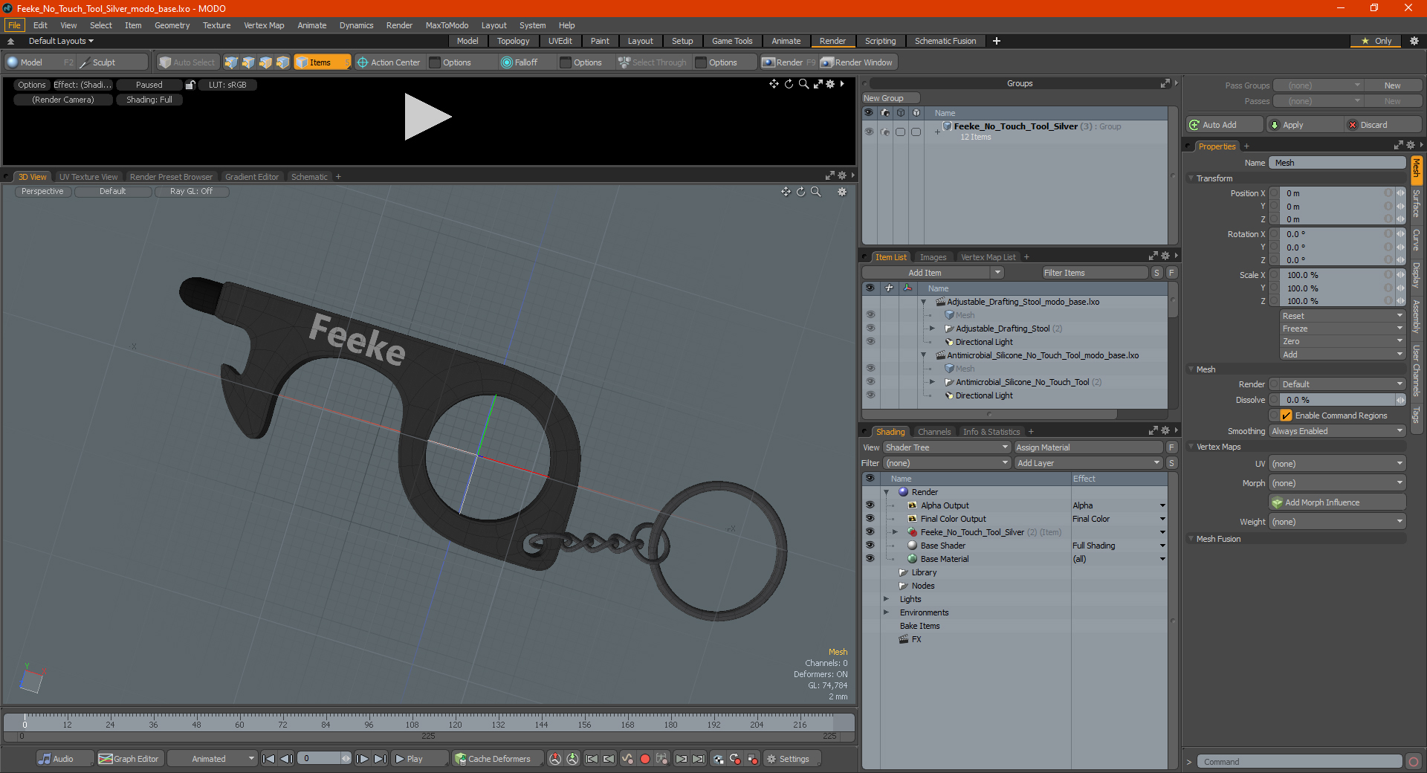Click Discard pass button

(x=1384, y=125)
